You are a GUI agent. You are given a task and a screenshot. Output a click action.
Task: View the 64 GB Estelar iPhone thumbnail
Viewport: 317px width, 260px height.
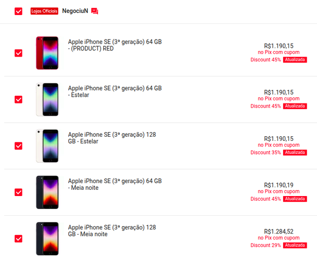click(47, 99)
